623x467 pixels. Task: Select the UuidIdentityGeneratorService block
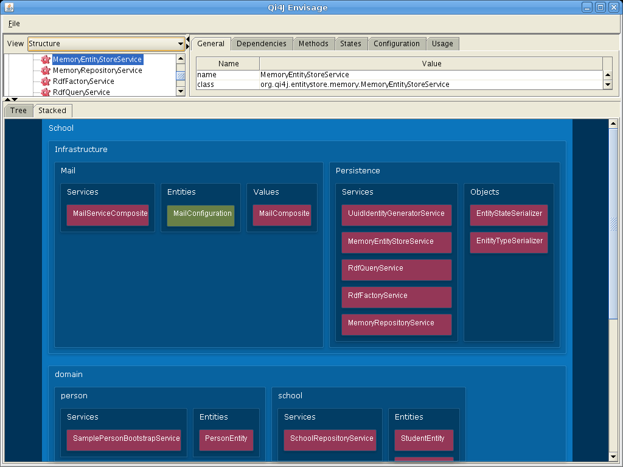[396, 215]
